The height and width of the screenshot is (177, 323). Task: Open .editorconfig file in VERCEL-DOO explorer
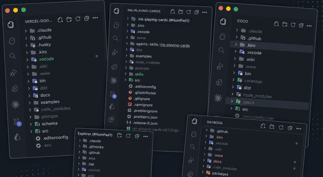point(56,138)
